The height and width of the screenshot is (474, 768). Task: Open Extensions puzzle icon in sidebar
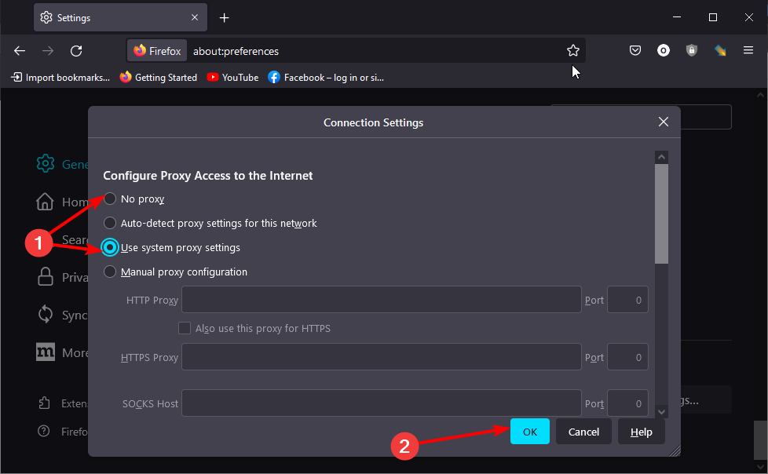point(44,403)
